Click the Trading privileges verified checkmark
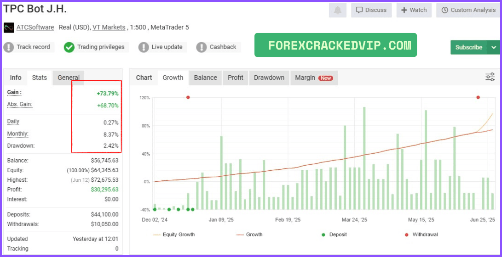Screen dimensions: 502x257 click(x=69, y=47)
